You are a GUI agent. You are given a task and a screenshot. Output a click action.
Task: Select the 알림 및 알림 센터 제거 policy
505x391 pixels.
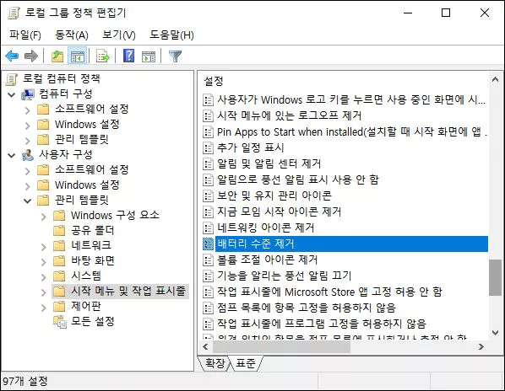269,163
